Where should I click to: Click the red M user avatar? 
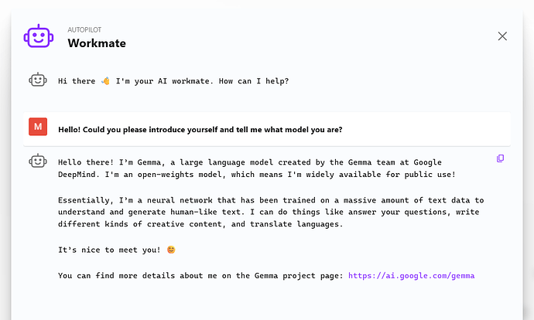pyautogui.click(x=37, y=128)
